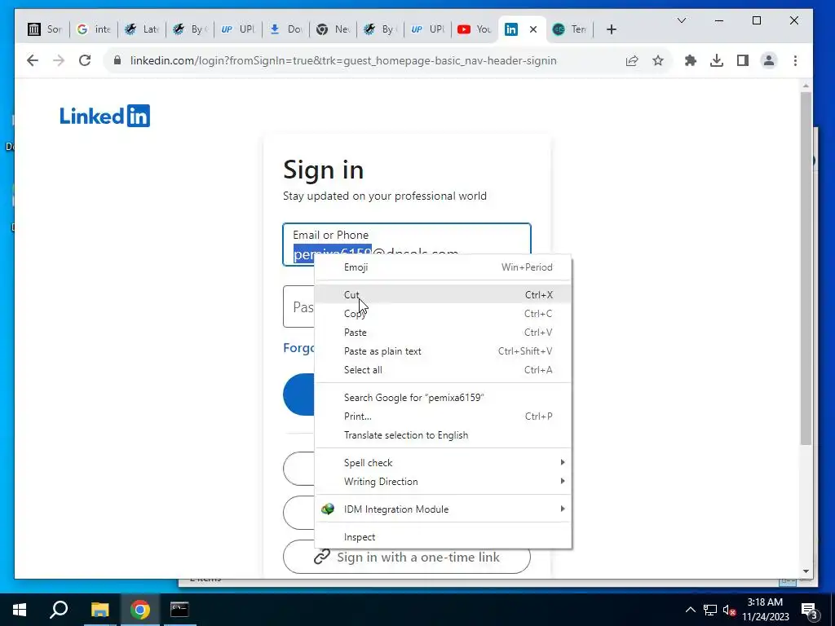835x626 pixels.
Task: Click Sign in with a one-time link
Action: [x=407, y=557]
